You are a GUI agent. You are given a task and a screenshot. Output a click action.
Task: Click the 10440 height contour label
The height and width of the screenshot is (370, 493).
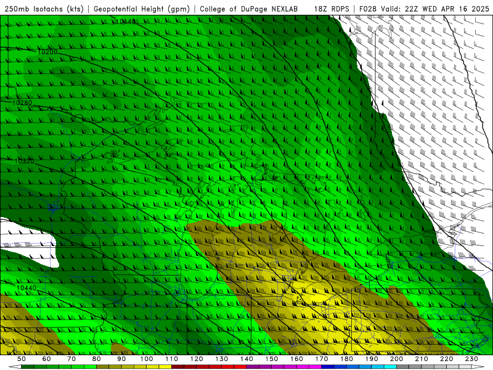click(x=26, y=288)
